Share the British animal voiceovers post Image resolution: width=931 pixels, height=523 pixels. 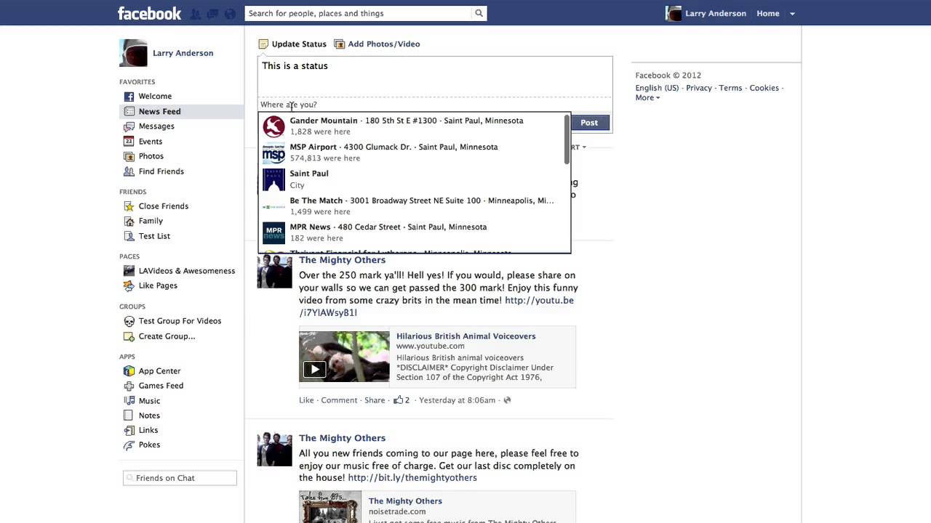tap(375, 400)
